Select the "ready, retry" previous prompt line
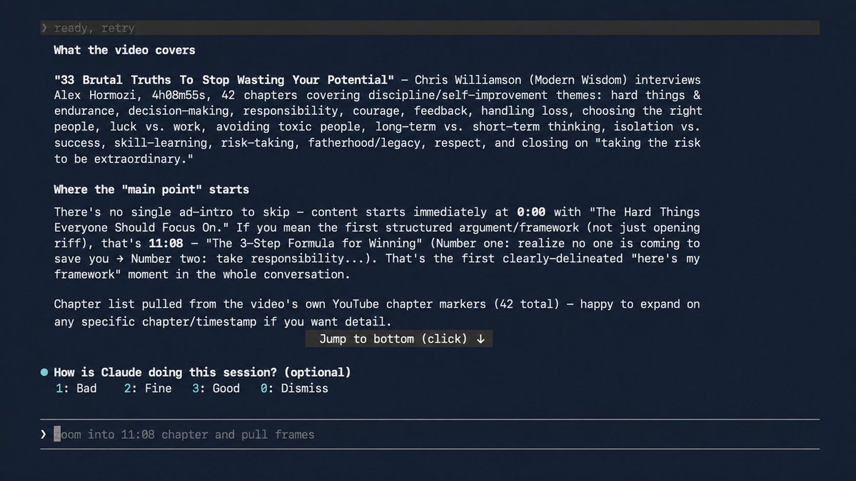The height and width of the screenshot is (481, 856). [x=430, y=28]
